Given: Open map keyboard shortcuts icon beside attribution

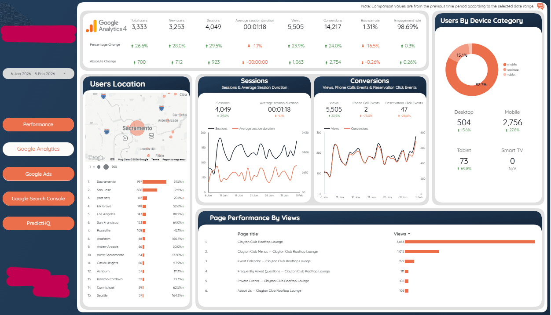Looking at the screenshot, I should coord(112,159).
